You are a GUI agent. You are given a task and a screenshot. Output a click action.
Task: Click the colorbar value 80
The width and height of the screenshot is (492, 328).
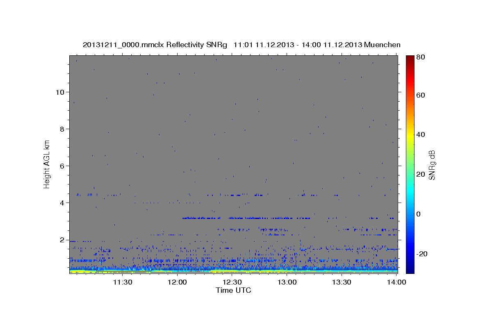point(420,57)
